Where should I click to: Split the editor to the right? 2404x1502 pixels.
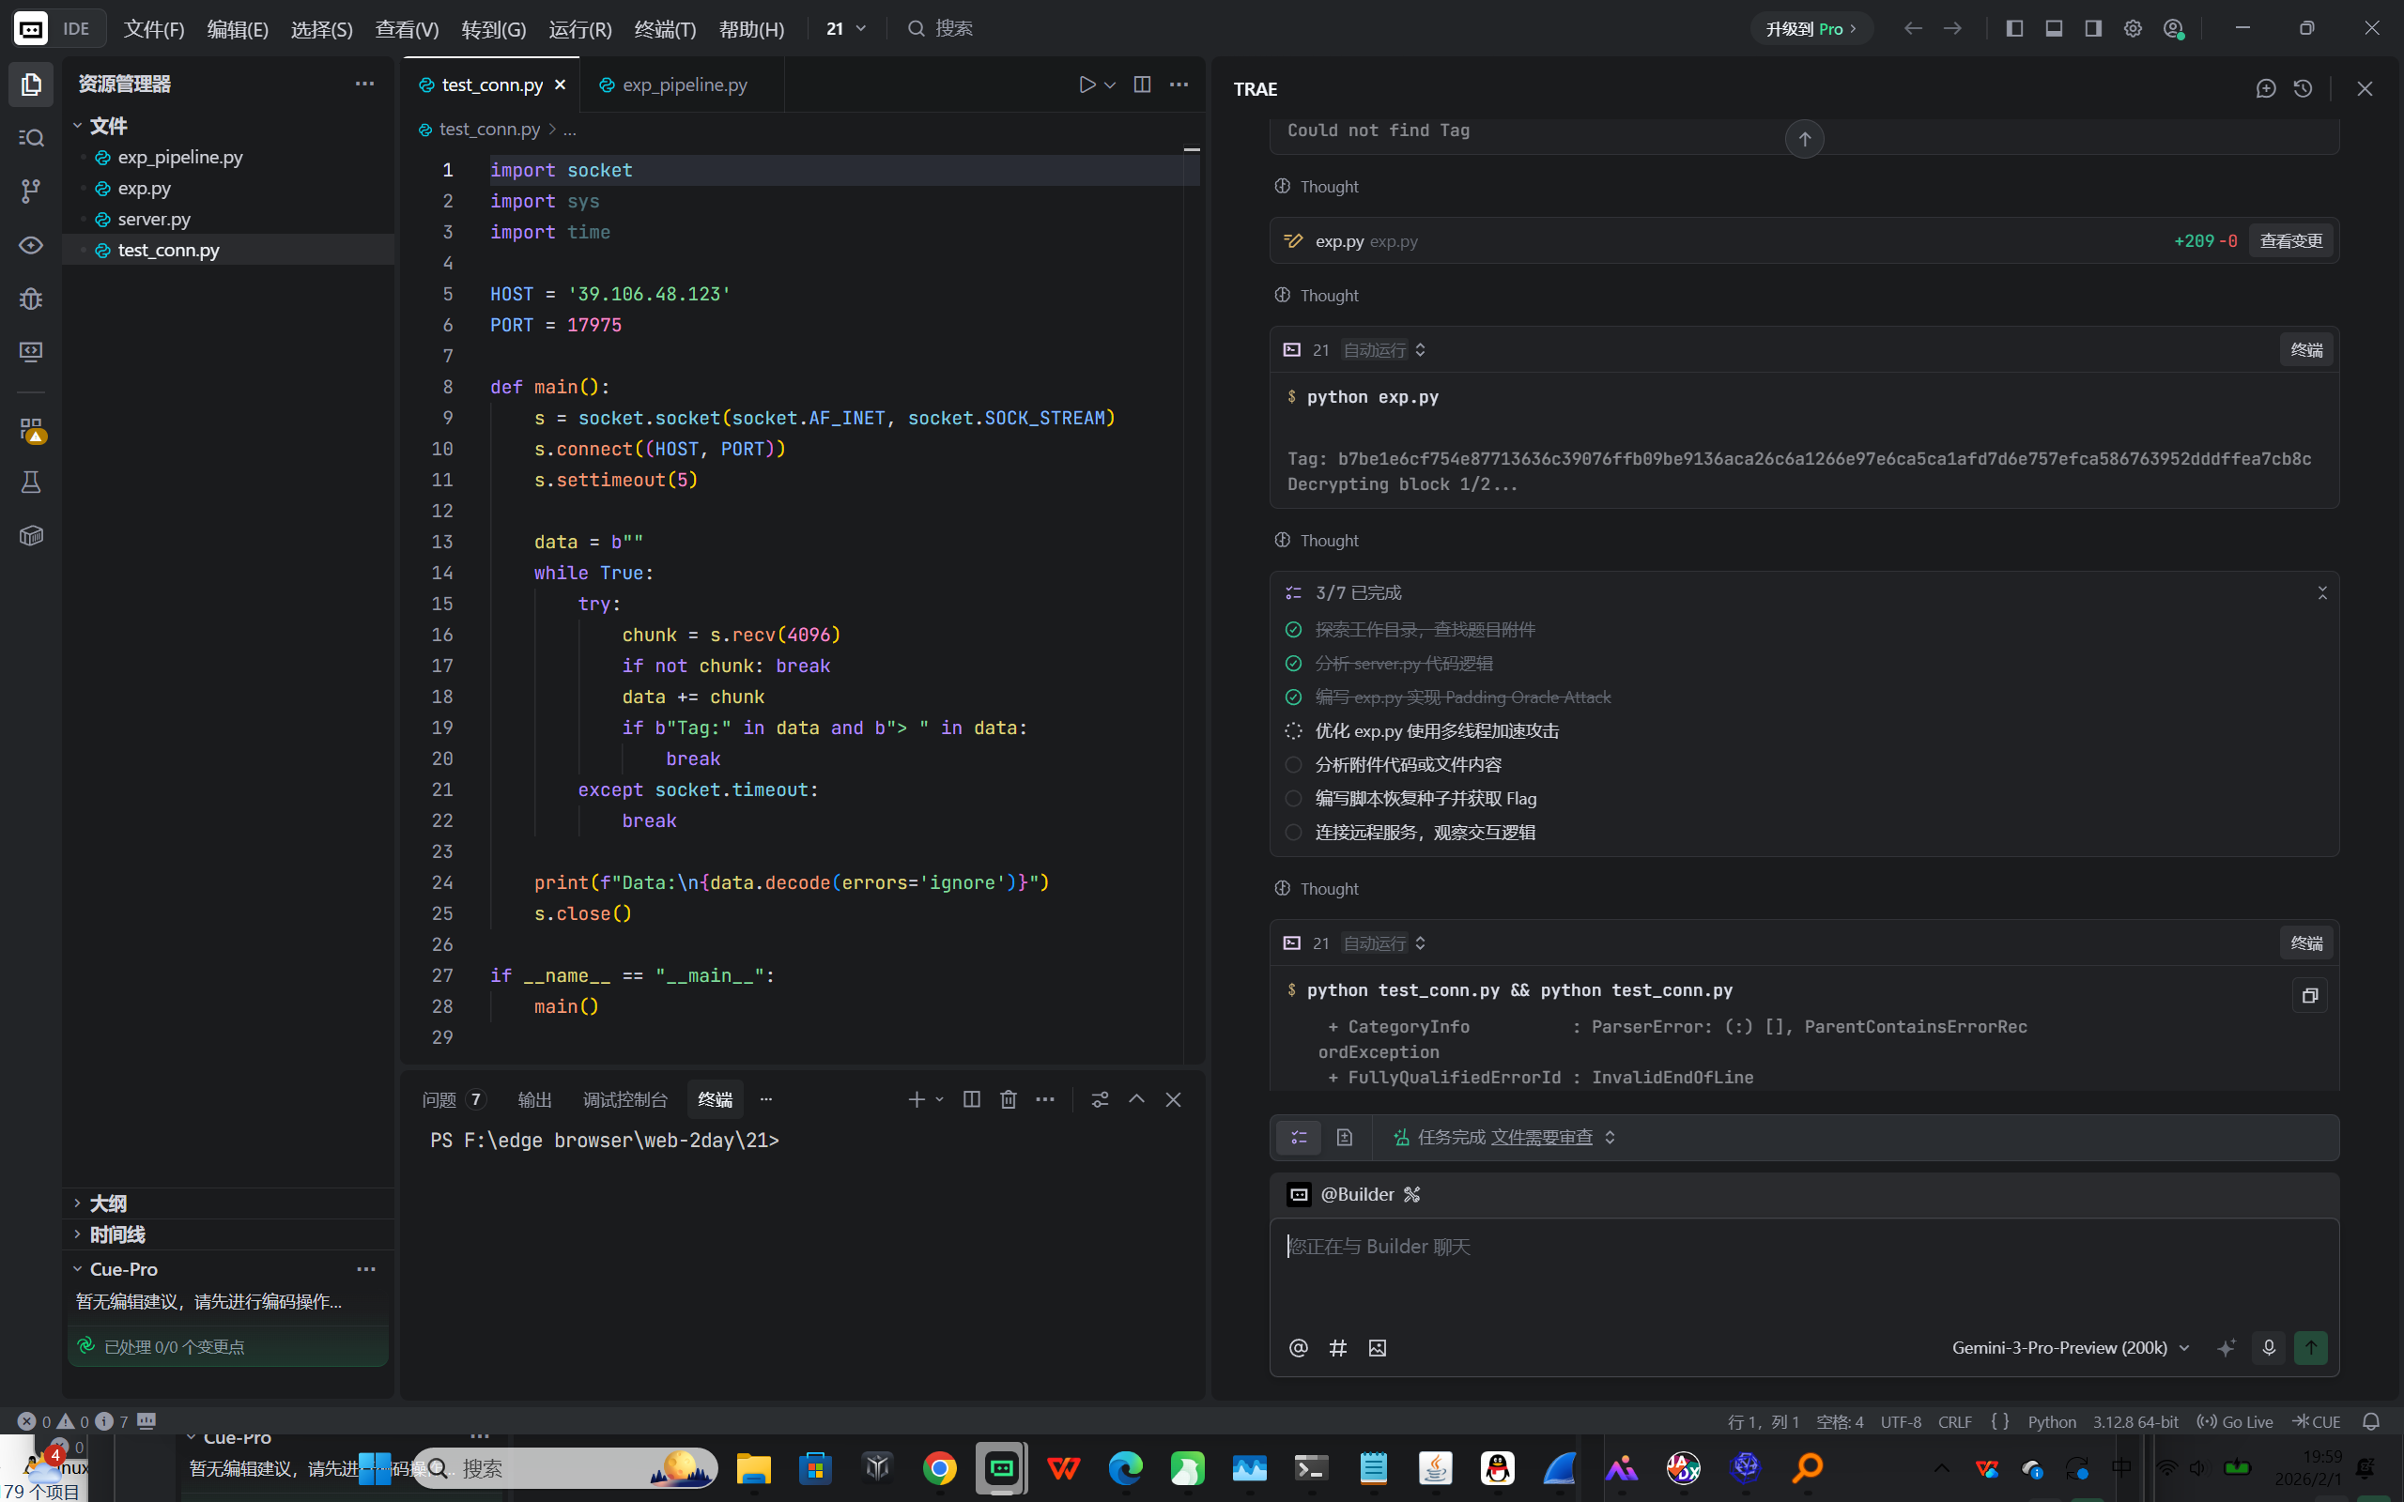1143,84
